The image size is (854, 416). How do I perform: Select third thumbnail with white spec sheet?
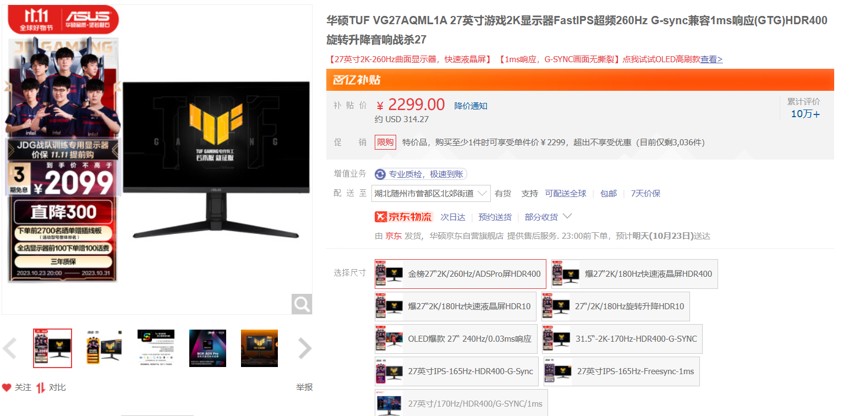(x=156, y=348)
